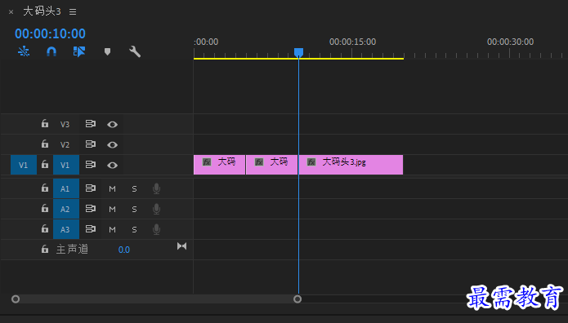Image resolution: width=568 pixels, height=323 pixels.
Task: Hide V2 track output eye
Action: [112, 144]
